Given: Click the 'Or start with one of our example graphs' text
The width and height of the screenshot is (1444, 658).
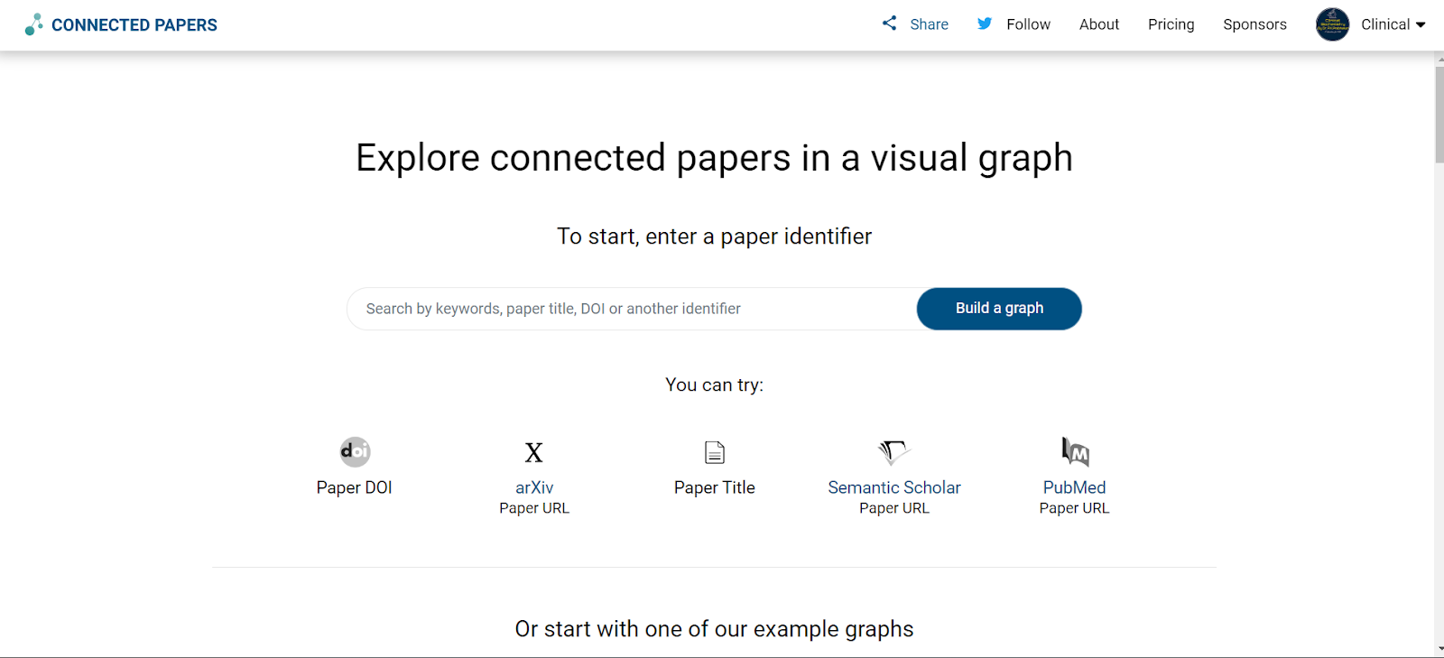Looking at the screenshot, I should [x=714, y=629].
